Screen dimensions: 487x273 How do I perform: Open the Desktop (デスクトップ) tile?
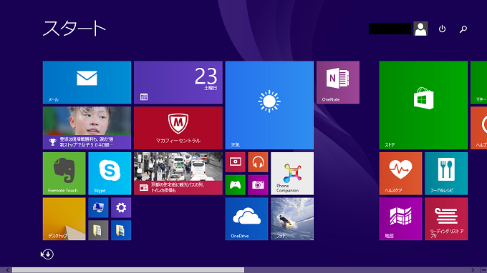[x=64, y=219]
